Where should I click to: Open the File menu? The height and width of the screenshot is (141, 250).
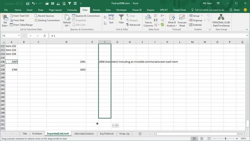pos(6,10)
